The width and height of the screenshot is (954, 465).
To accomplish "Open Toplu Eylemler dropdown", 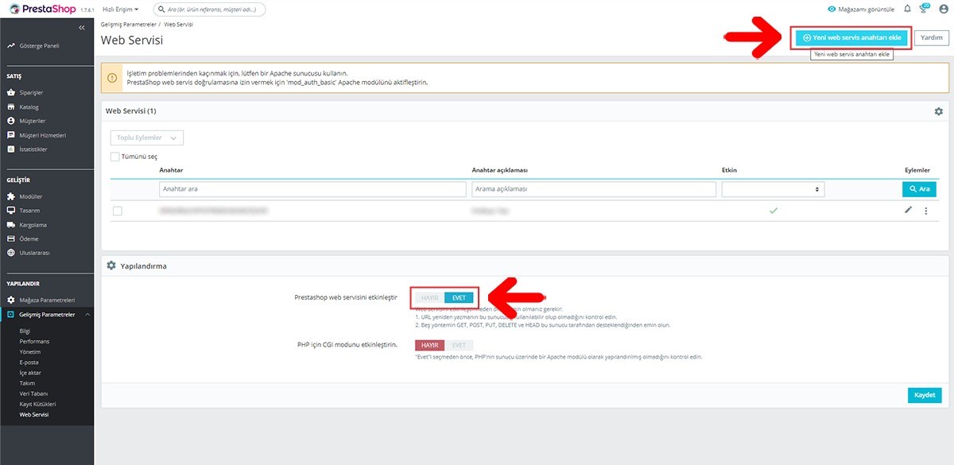I will tap(148, 138).
